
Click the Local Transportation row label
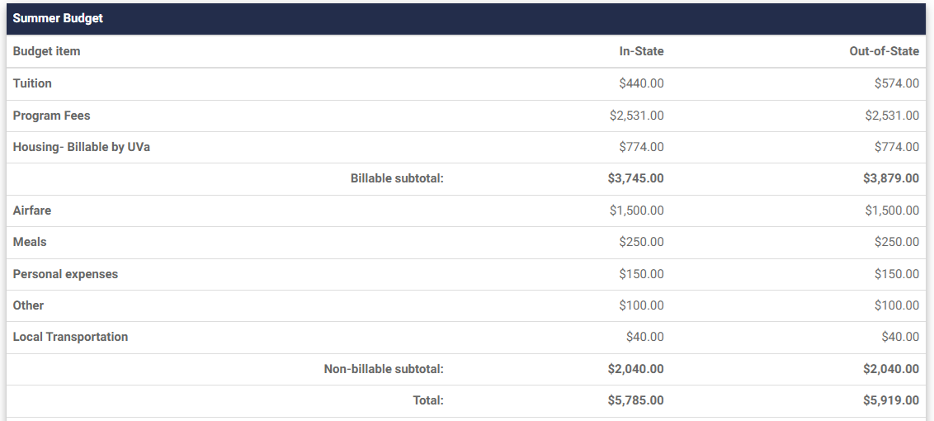point(70,337)
